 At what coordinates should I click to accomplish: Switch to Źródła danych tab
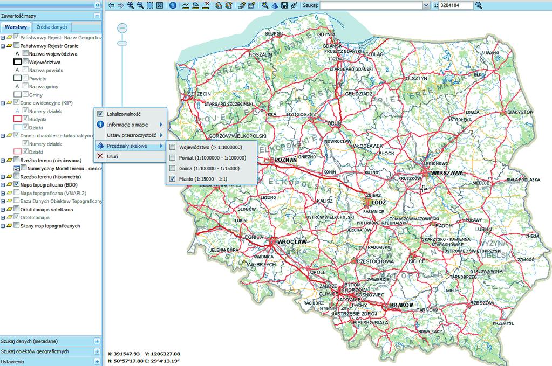click(52, 27)
